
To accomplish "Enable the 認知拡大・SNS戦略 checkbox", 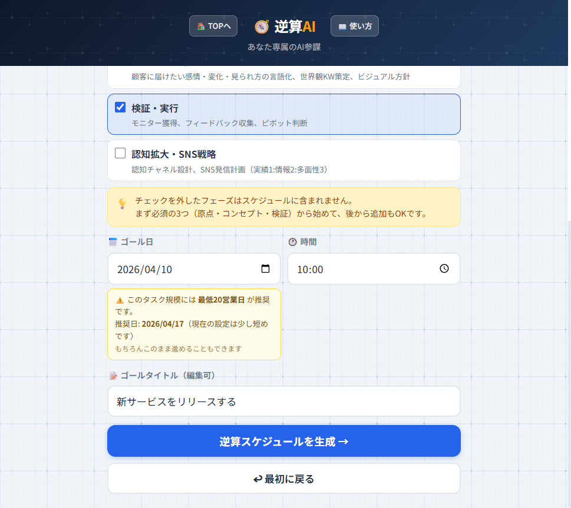I will pyautogui.click(x=120, y=154).
